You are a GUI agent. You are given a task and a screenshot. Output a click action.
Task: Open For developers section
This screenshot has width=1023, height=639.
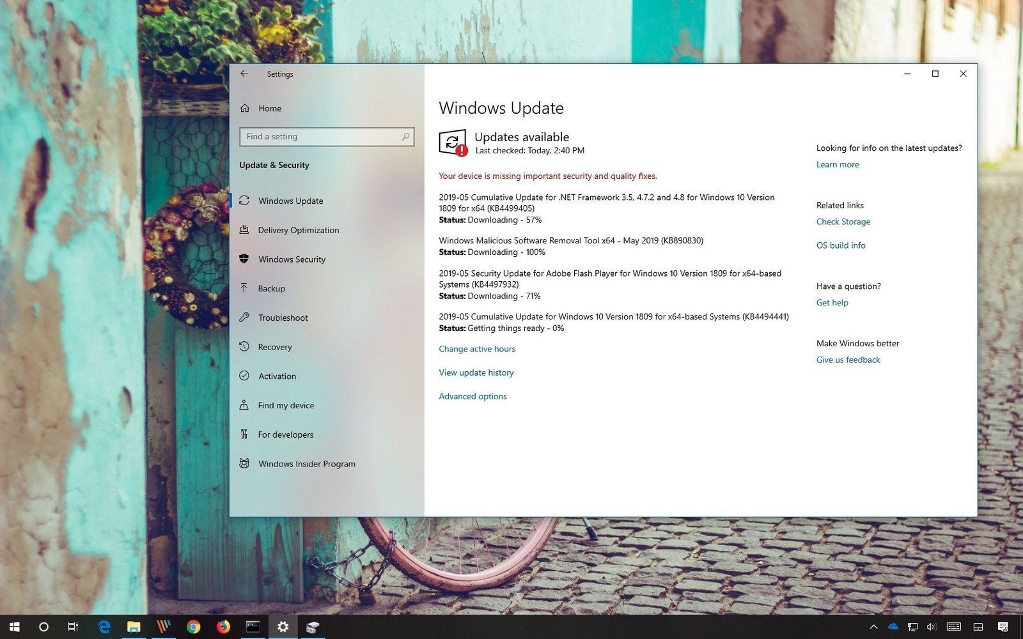[285, 435]
